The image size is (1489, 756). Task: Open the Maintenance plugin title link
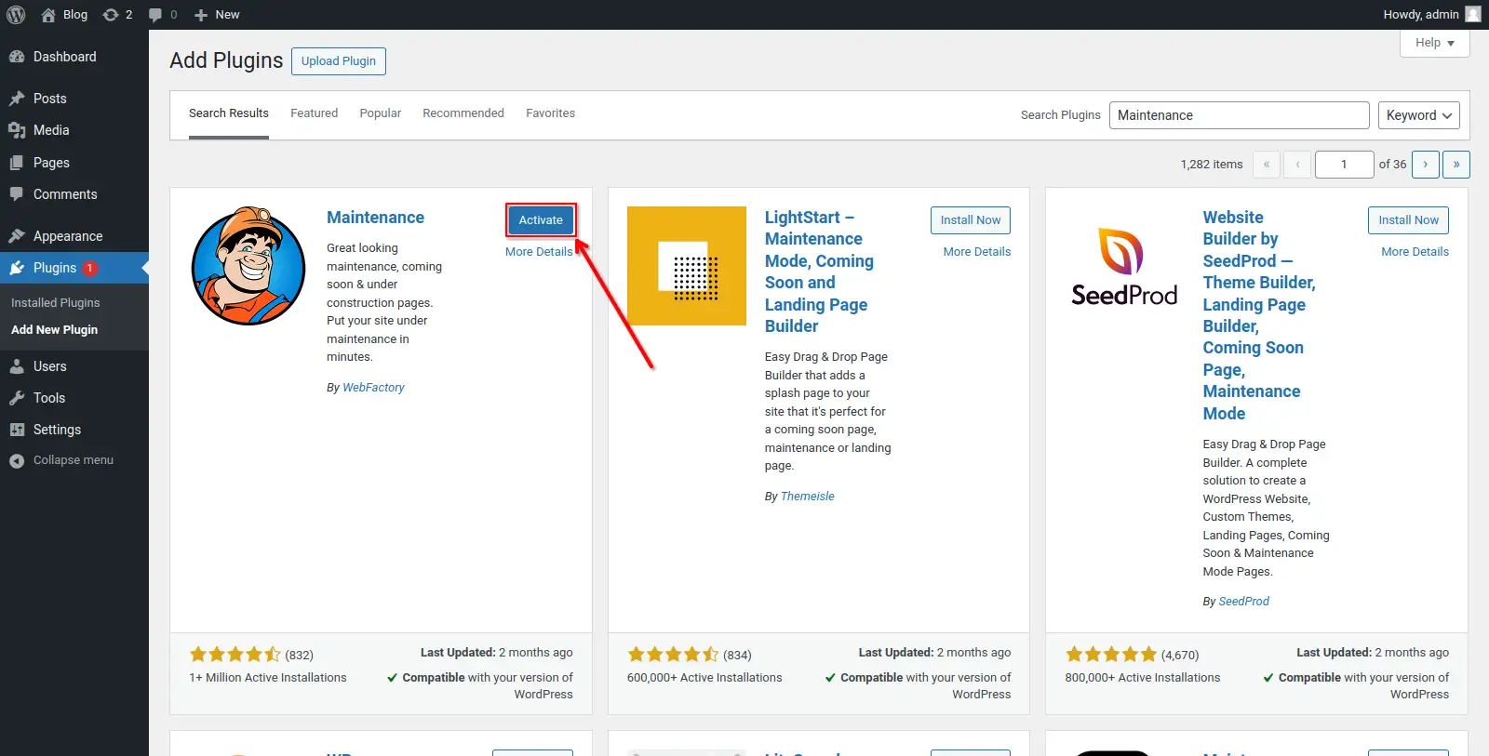(x=375, y=218)
